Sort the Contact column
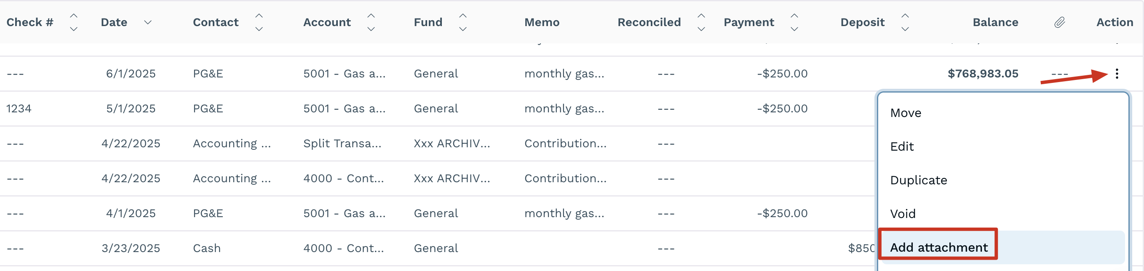This screenshot has height=271, width=1144. [x=259, y=22]
